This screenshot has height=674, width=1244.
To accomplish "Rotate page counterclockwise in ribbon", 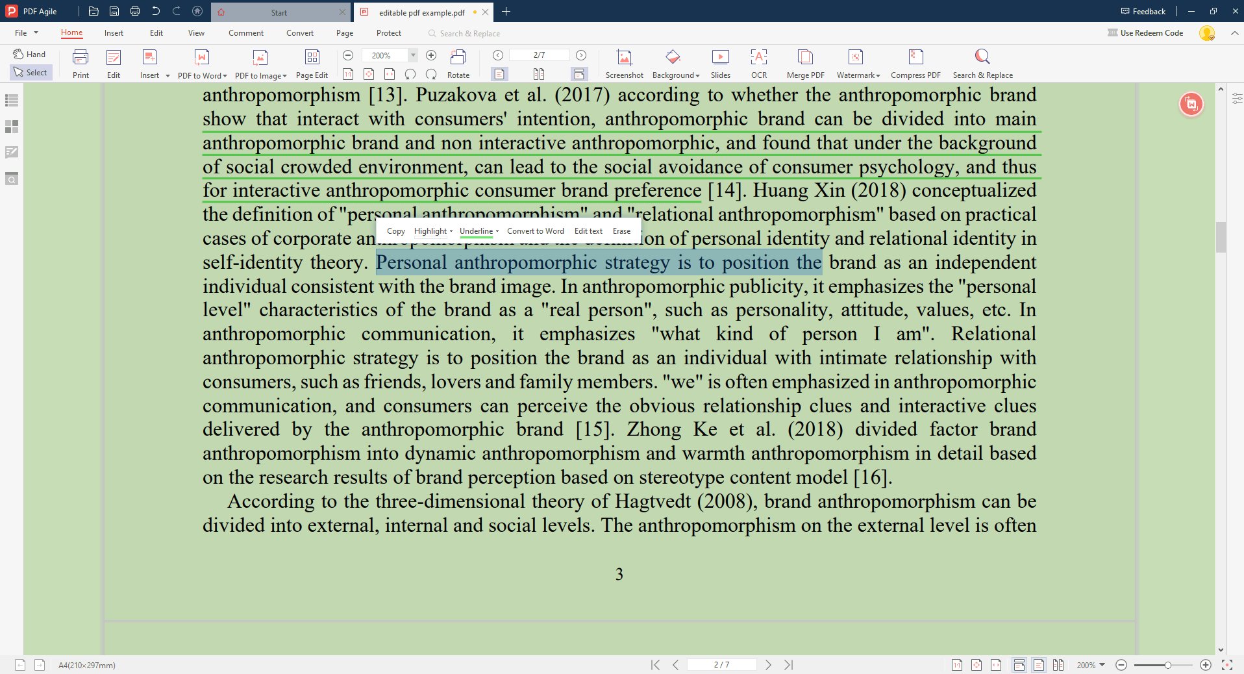I will (410, 74).
